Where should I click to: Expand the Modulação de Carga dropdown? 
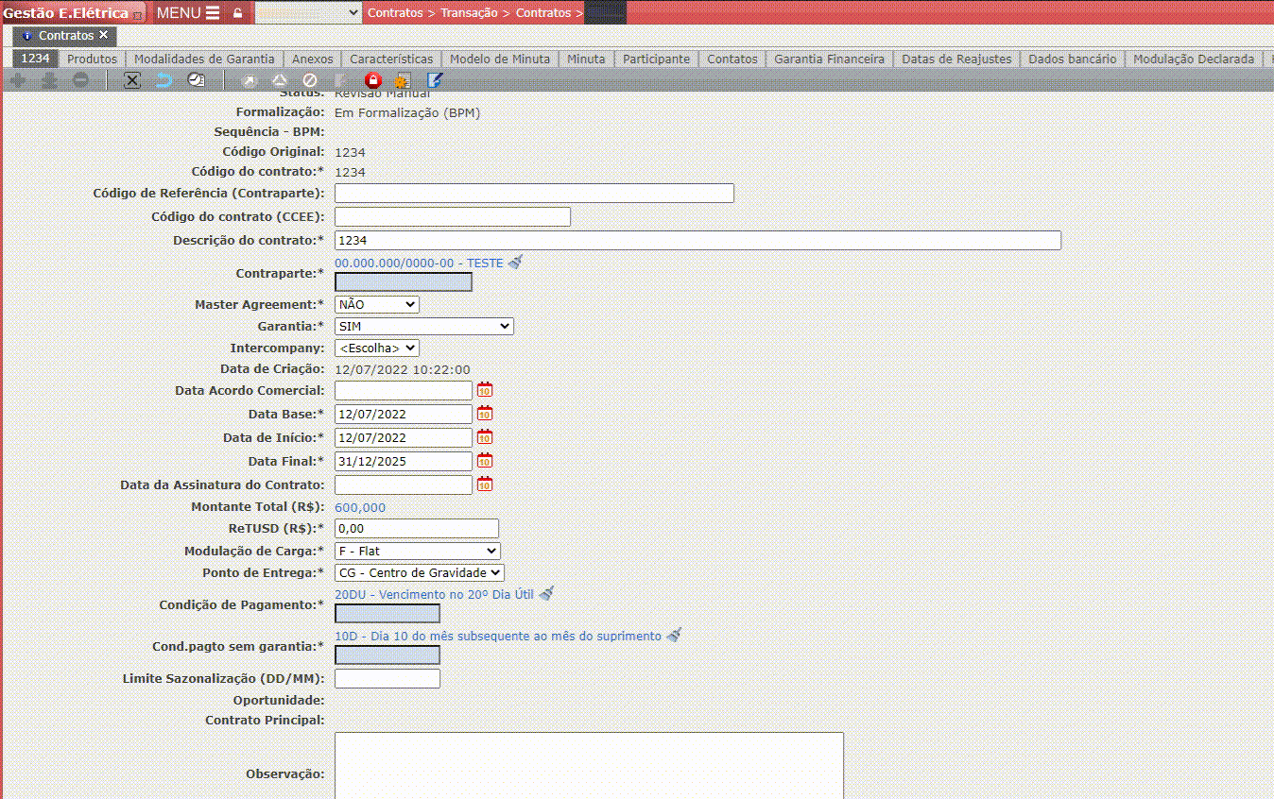pyautogui.click(x=417, y=551)
